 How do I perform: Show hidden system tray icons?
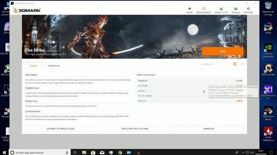click(x=243, y=152)
